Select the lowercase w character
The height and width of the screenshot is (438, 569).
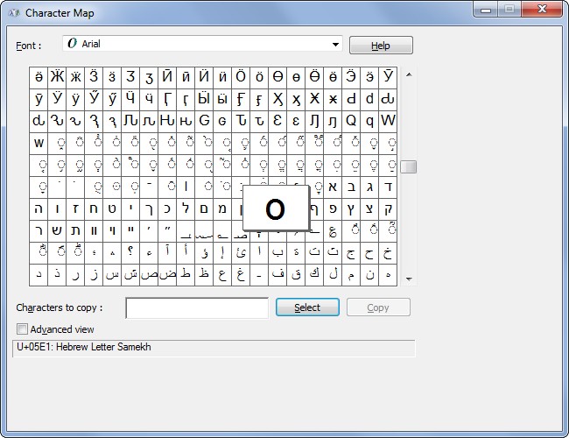point(39,143)
